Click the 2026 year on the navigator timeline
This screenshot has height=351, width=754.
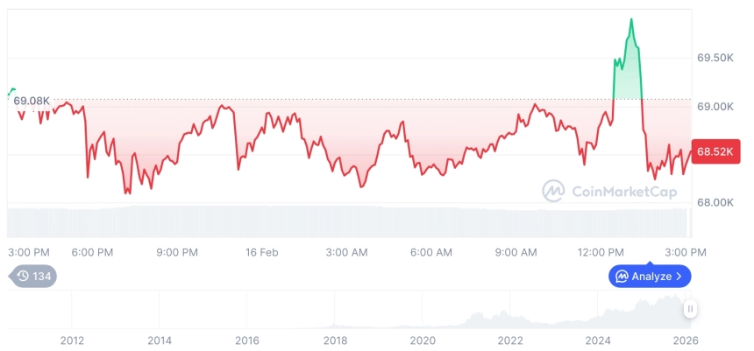point(686,340)
